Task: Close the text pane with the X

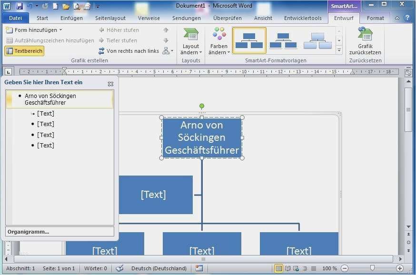Action: pos(110,84)
